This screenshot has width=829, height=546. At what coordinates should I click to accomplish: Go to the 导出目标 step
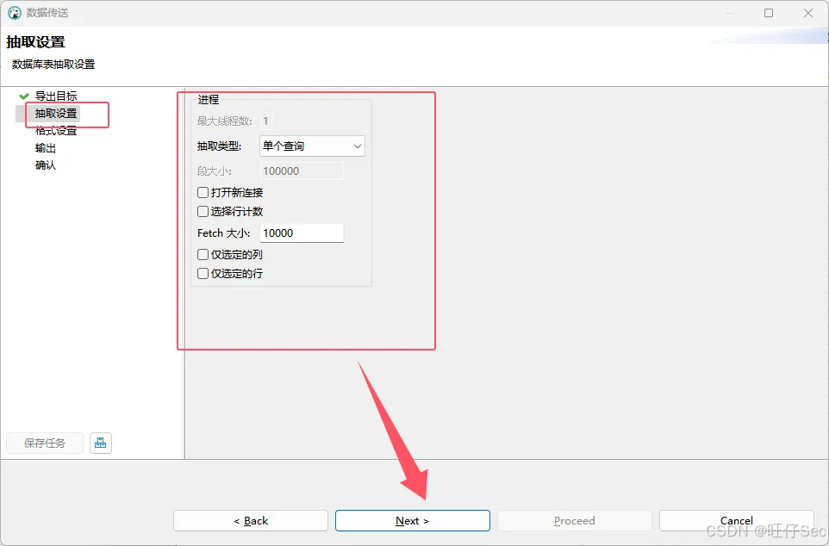pyautogui.click(x=56, y=96)
